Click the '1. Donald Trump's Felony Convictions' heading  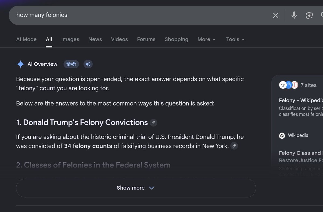(x=82, y=122)
